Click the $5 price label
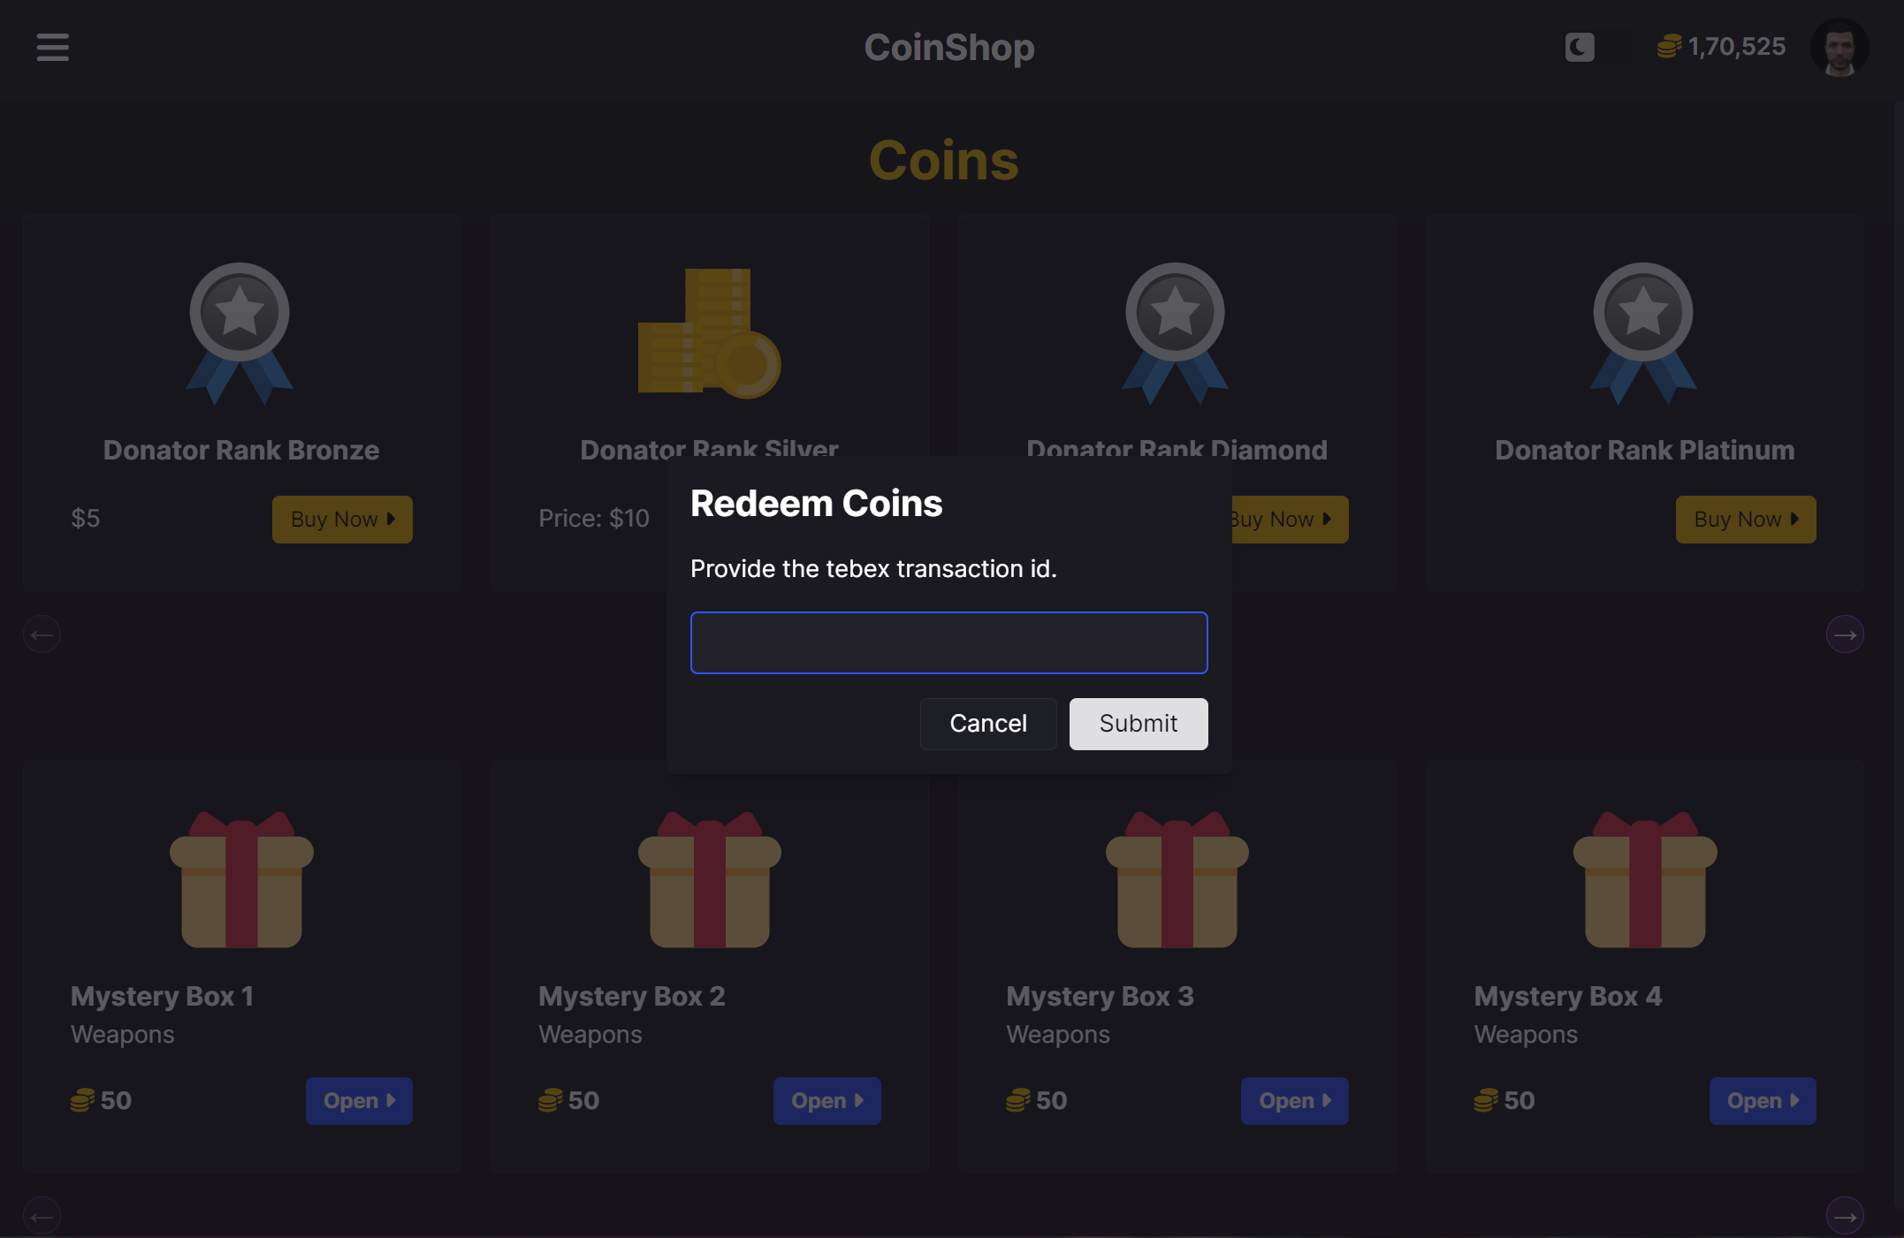The height and width of the screenshot is (1238, 1904). pos(86,519)
